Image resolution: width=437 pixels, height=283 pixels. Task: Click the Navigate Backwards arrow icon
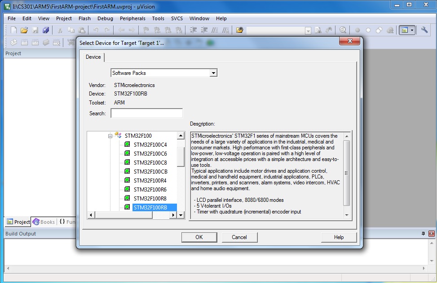pyautogui.click(x=121, y=30)
